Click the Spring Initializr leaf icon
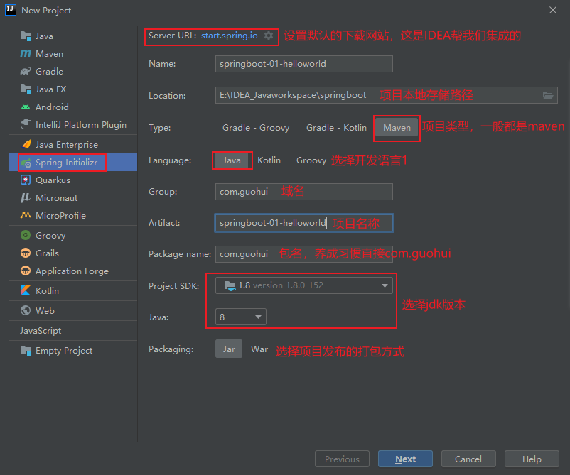The image size is (570, 475). [x=26, y=163]
